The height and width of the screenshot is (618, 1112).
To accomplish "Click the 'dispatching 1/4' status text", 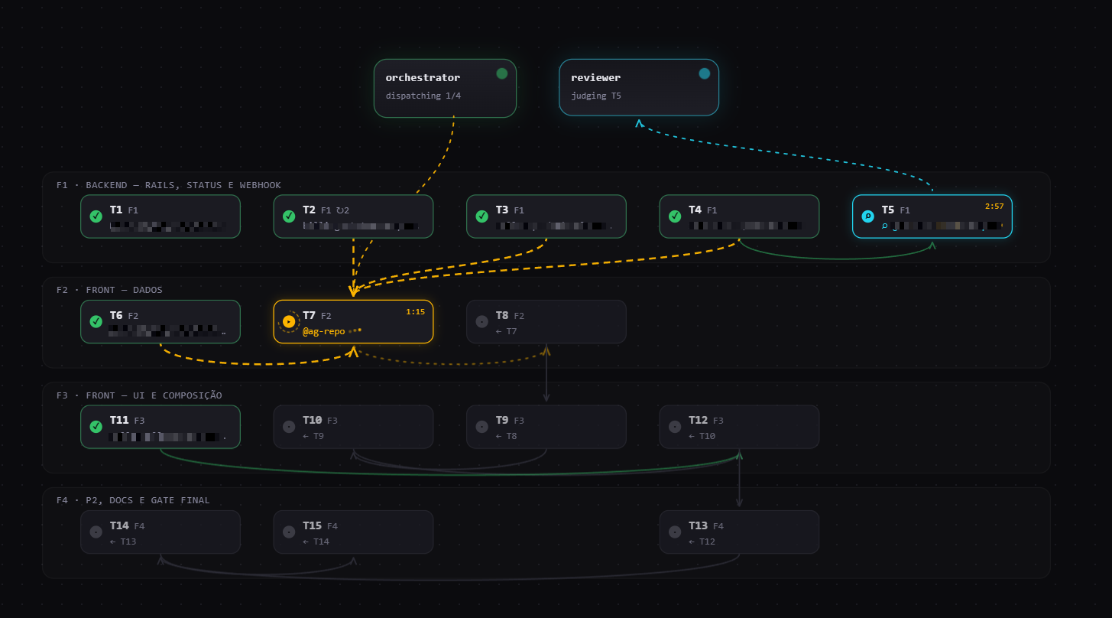I will (423, 96).
